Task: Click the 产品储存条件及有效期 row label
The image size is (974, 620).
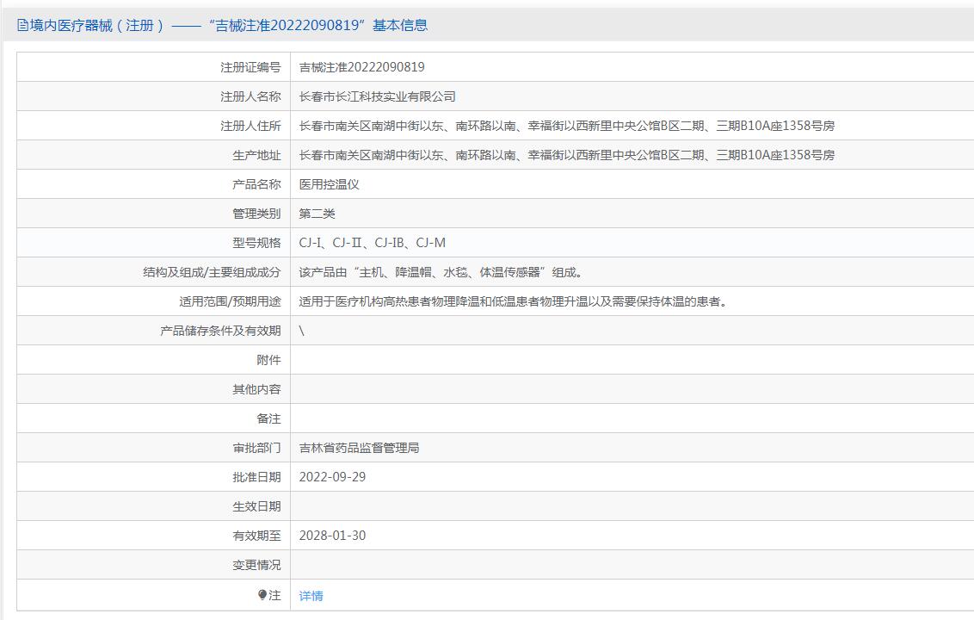Action: click(220, 331)
